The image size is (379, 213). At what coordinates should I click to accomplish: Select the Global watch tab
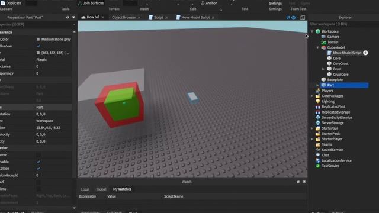coord(101,189)
